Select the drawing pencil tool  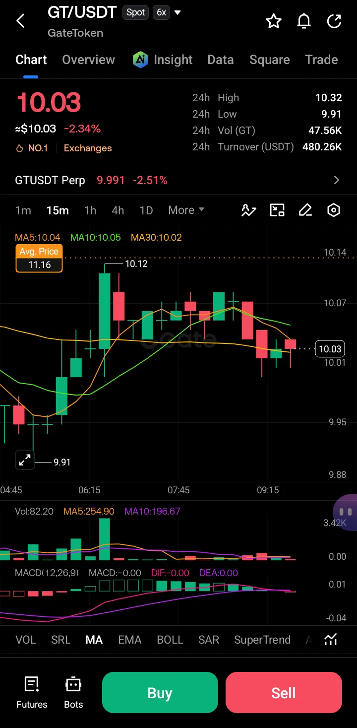(305, 210)
